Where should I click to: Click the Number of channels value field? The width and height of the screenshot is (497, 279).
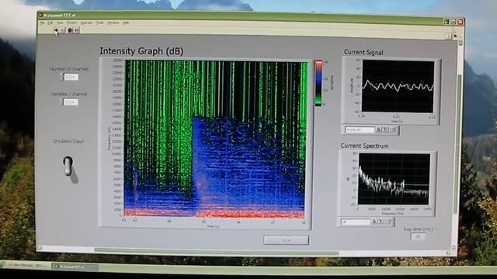71,77
